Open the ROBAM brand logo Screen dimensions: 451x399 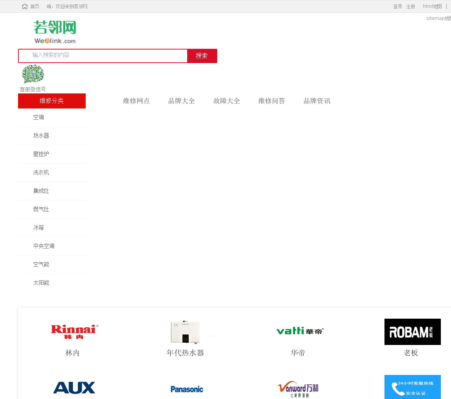click(x=412, y=332)
